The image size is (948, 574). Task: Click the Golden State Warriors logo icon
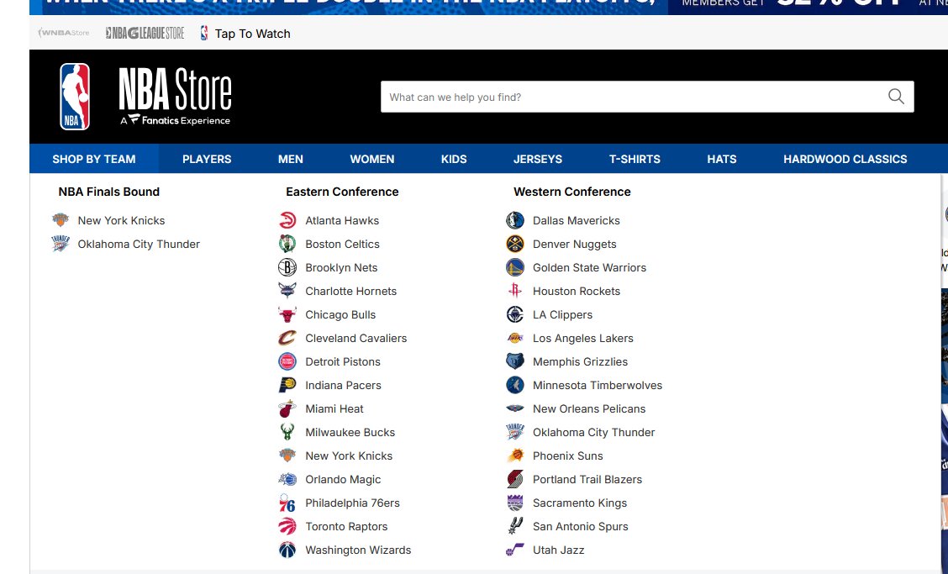point(514,267)
